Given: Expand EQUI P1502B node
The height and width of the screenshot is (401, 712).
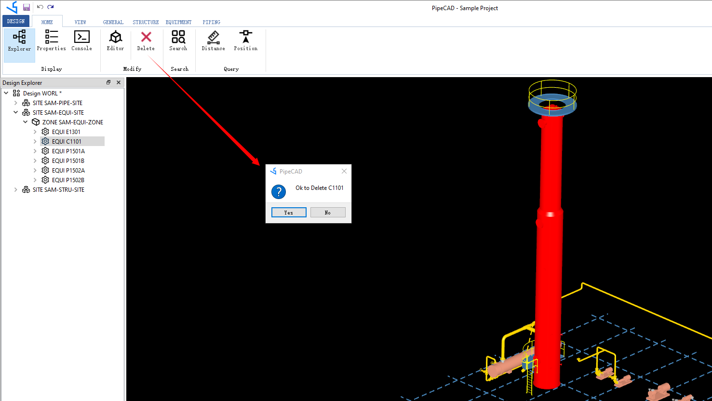Looking at the screenshot, I should tap(35, 180).
